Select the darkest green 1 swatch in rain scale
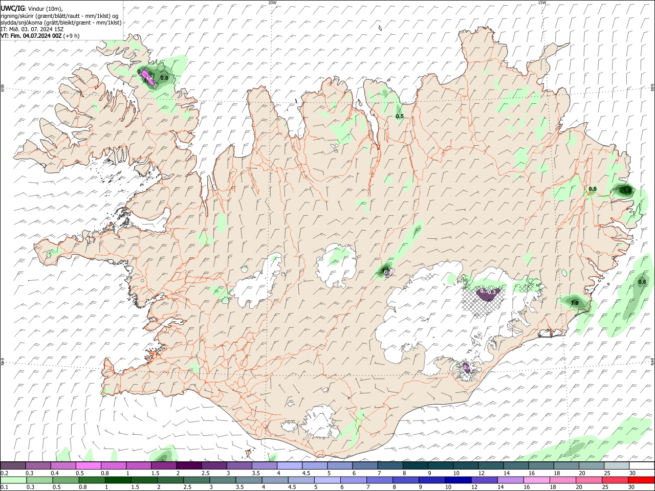The image size is (655, 491). coord(118,480)
